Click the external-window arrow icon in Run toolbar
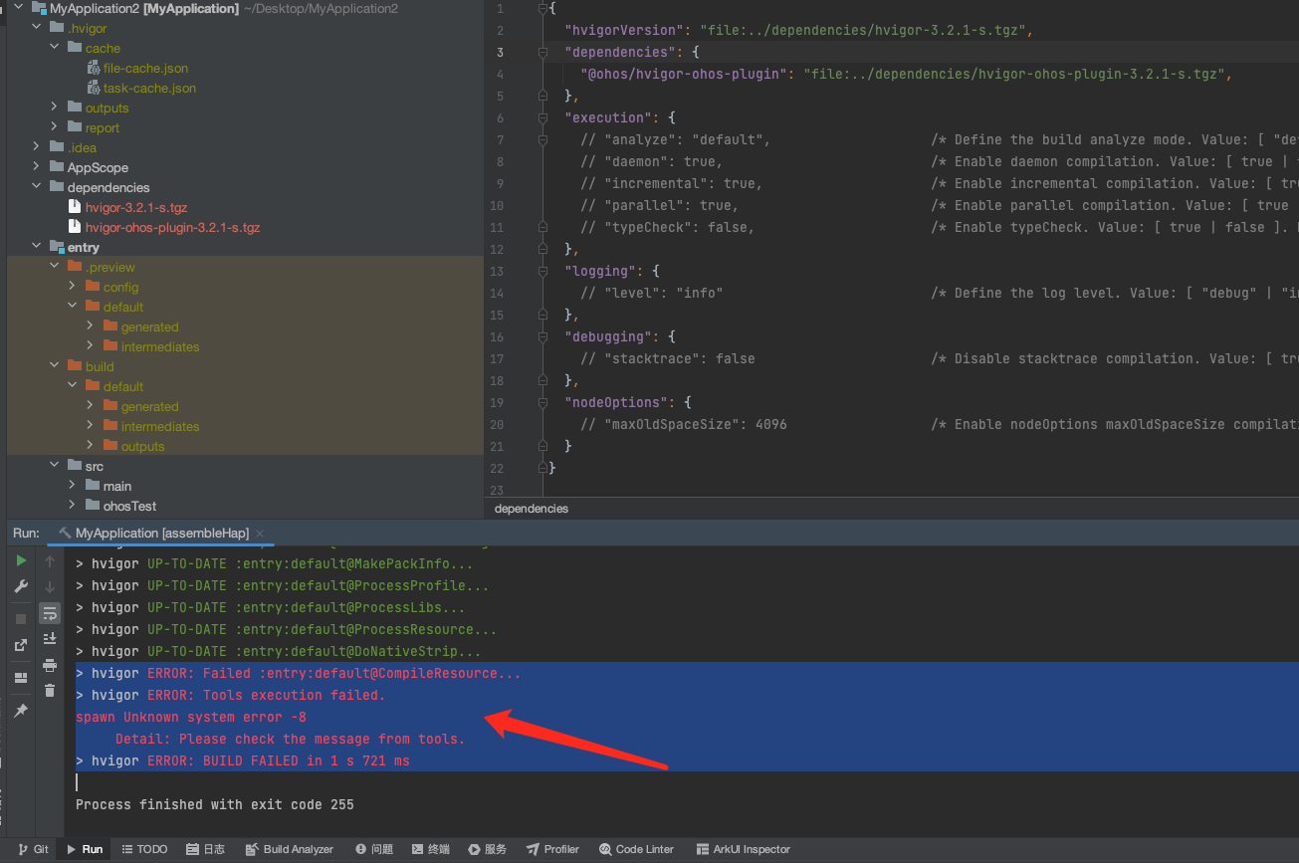The height and width of the screenshot is (863, 1299). point(21,645)
